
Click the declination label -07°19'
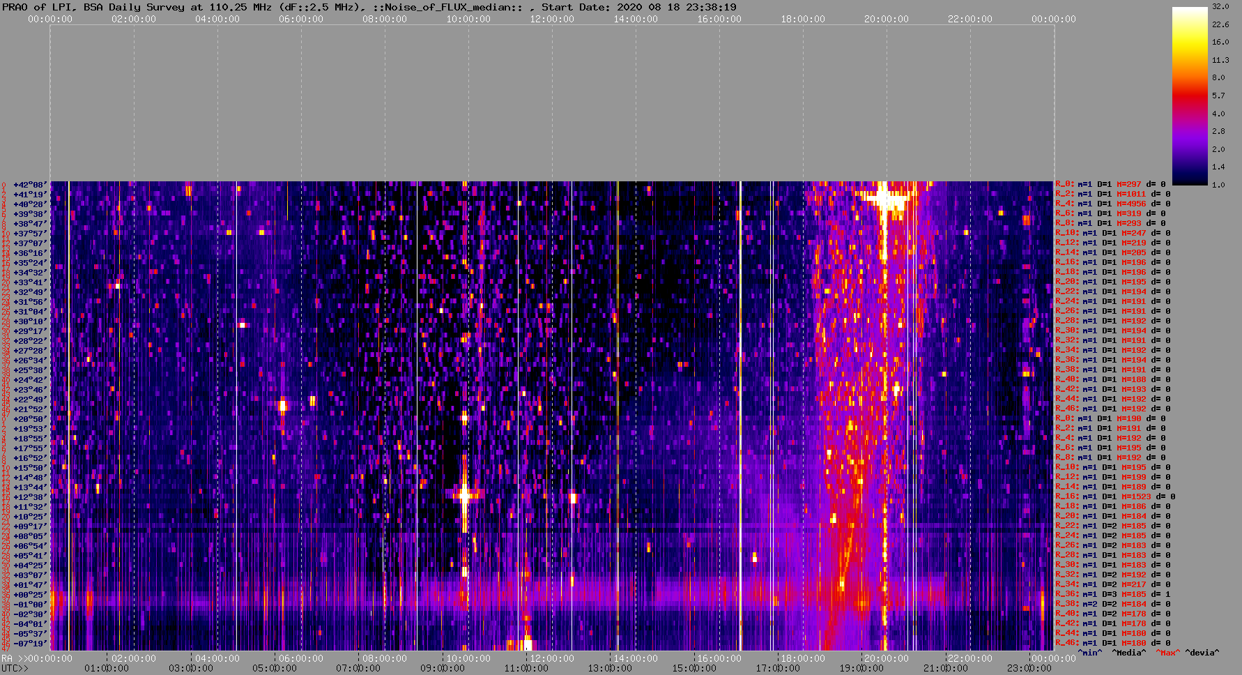[x=30, y=644]
